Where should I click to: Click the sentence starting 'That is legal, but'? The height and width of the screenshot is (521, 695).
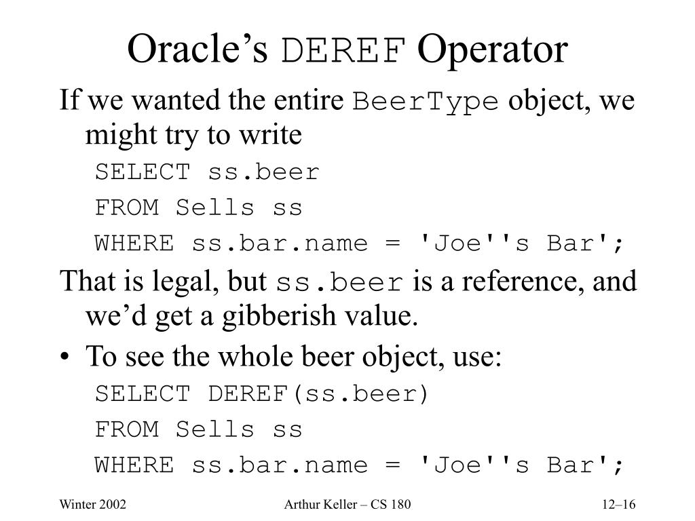pyautogui.click(x=348, y=282)
